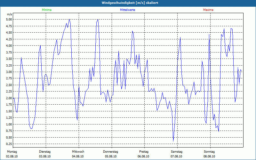Click the 2,75 y-axis value
The width and height of the screenshot is (256, 160).
point(9,78)
